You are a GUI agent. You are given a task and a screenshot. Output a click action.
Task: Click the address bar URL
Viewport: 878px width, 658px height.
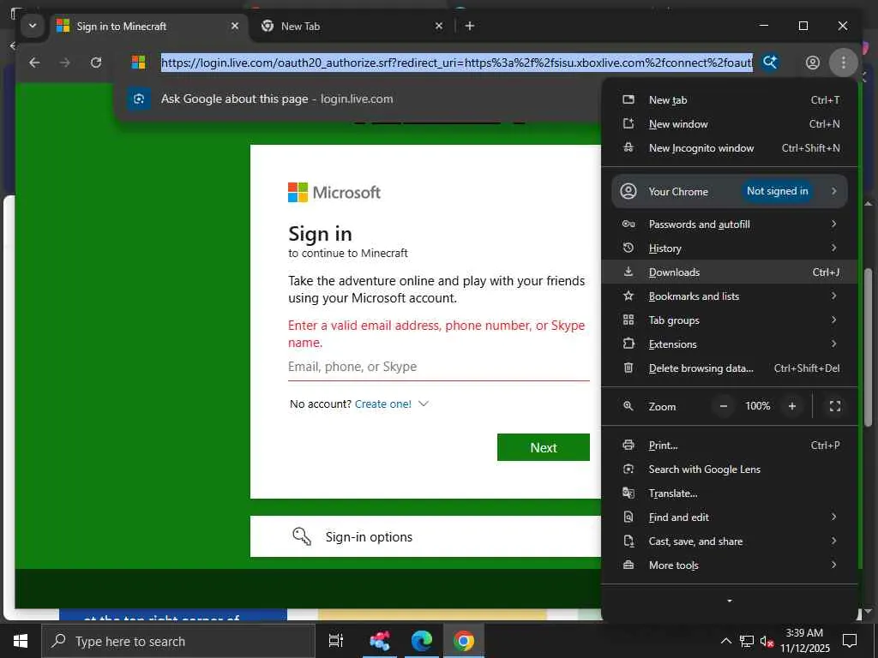456,63
